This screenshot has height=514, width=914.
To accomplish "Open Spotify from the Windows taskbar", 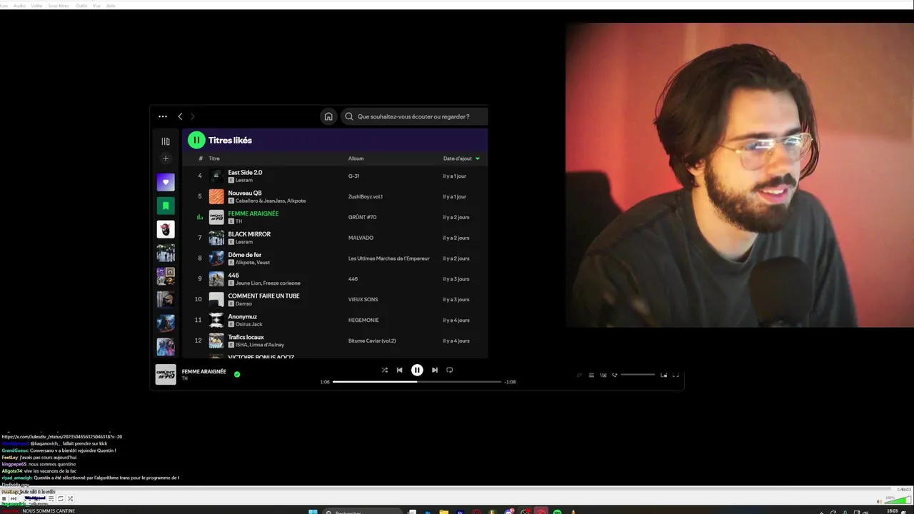I will (557, 512).
